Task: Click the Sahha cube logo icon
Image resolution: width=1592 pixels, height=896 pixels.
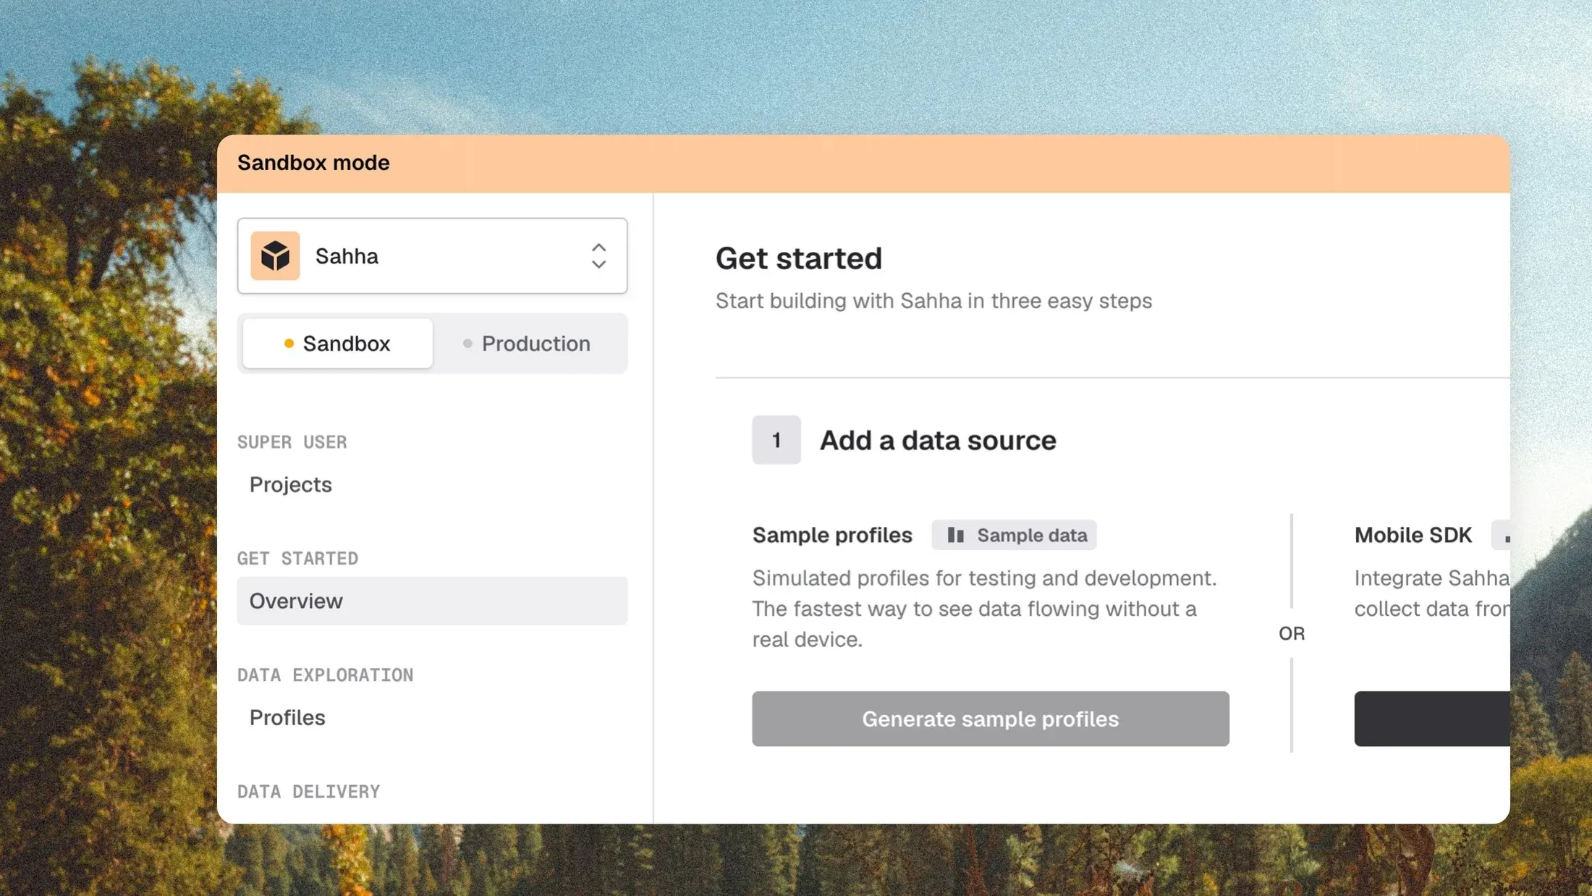Action: coord(275,255)
